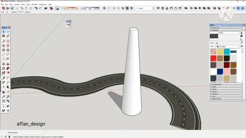Undo the last action
Screen dimensions: 246x138
36,8
